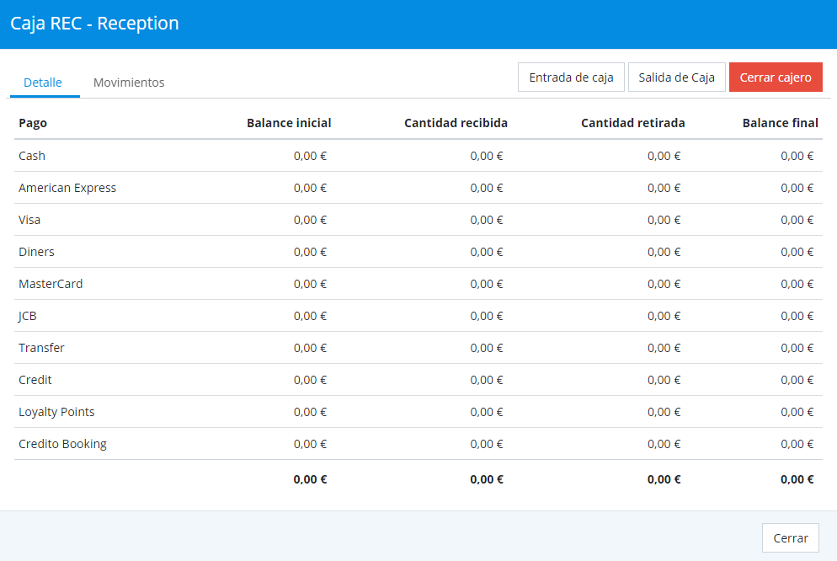Click the Cantidad retirada column header
The width and height of the screenshot is (837, 561).
click(632, 123)
